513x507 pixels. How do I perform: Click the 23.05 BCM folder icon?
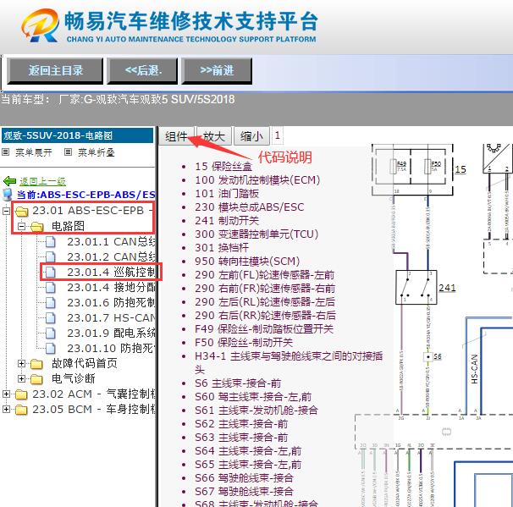tap(22, 410)
